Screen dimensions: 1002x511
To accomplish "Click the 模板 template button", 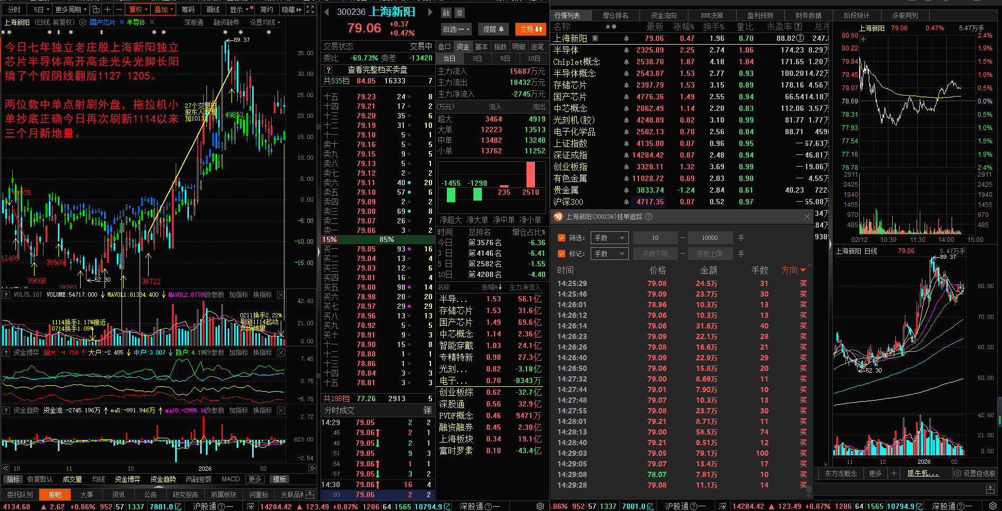I will [x=280, y=479].
